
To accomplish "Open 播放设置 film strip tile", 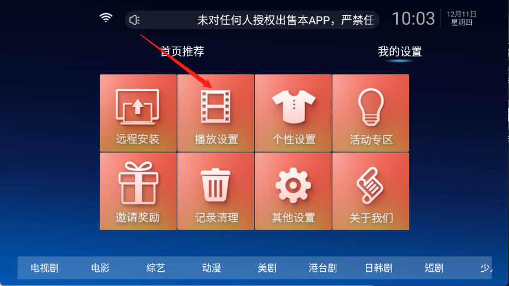I will [x=216, y=113].
